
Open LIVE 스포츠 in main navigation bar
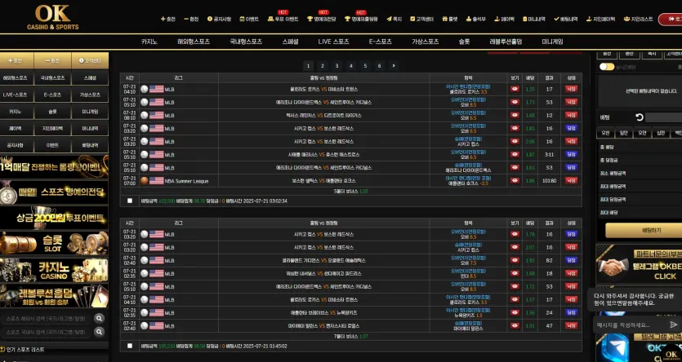pos(333,42)
